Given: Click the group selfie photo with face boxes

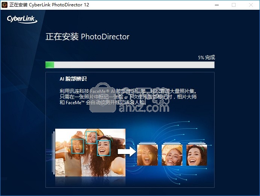Looking at the screenshot, I should pyautogui.click(x=90, y=153).
